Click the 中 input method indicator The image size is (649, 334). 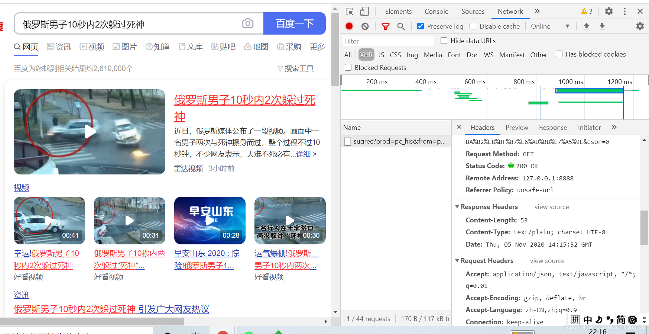point(587,320)
